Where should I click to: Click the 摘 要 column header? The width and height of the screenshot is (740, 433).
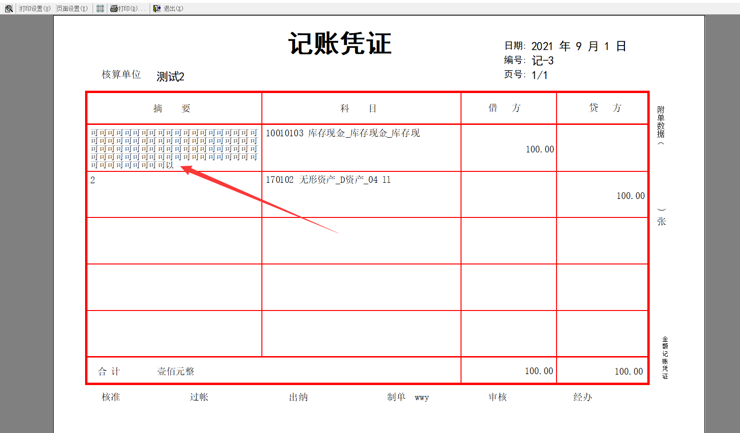point(172,108)
